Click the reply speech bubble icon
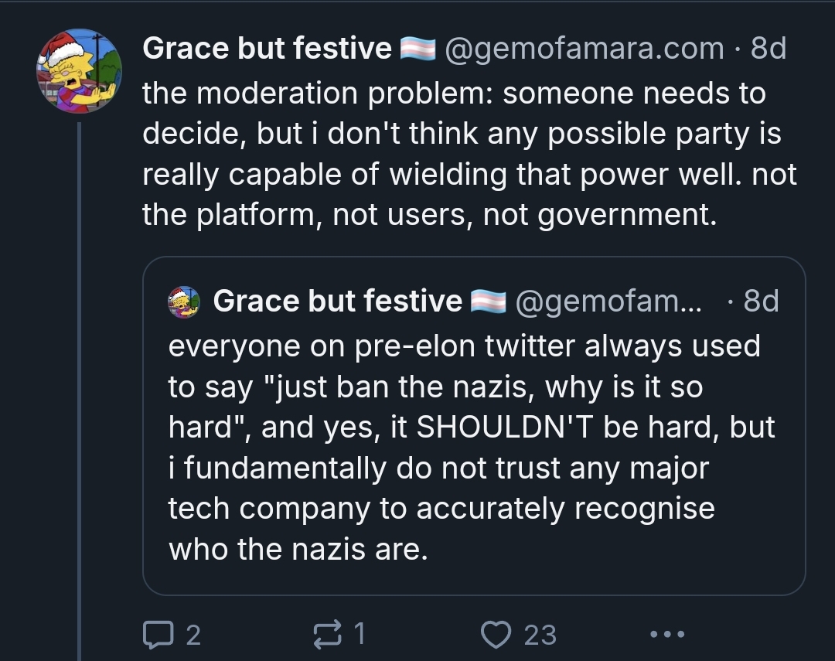This screenshot has height=661, width=835. [158, 635]
